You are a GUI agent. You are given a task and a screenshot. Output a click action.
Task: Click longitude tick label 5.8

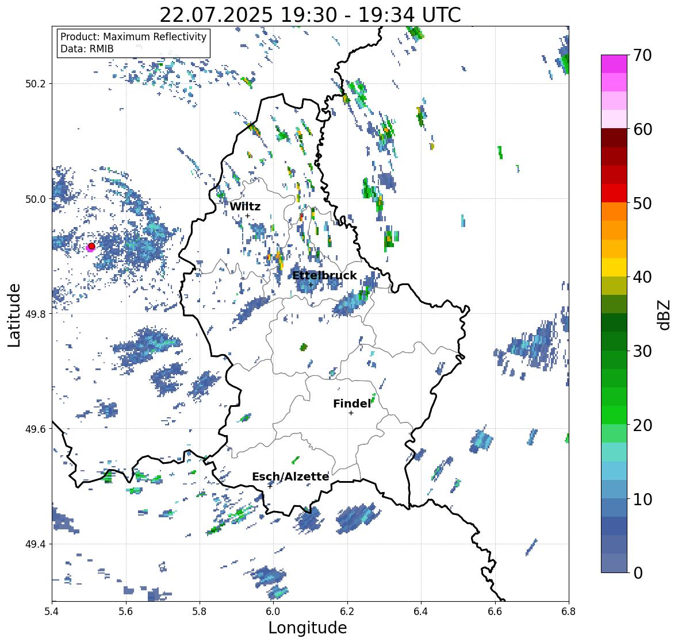point(200,612)
